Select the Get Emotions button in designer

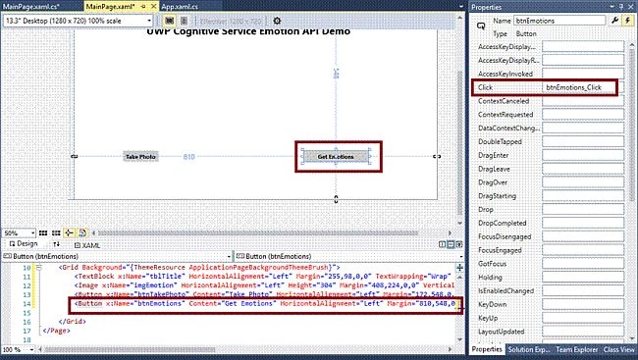pyautogui.click(x=336, y=157)
